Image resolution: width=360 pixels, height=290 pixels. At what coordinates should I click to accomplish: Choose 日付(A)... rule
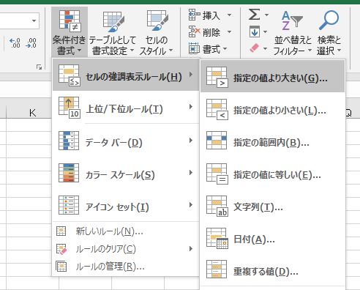272,238
